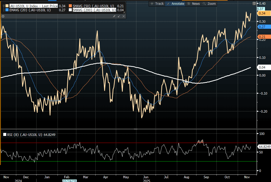Click the Zoom magnifier icon
This screenshot has width=271, height=182.
tap(204, 4)
